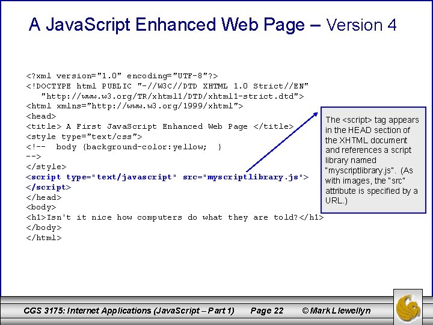The height and width of the screenshot is (325, 433).
Task: Click the footer text 'CGS 3175: Internet Applications'
Action: tap(129, 311)
